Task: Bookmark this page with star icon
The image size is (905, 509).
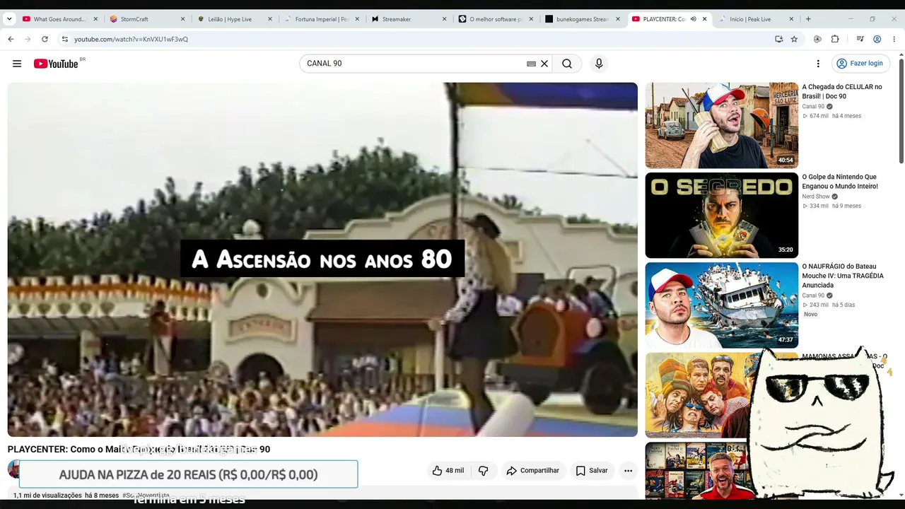Action: click(x=794, y=39)
